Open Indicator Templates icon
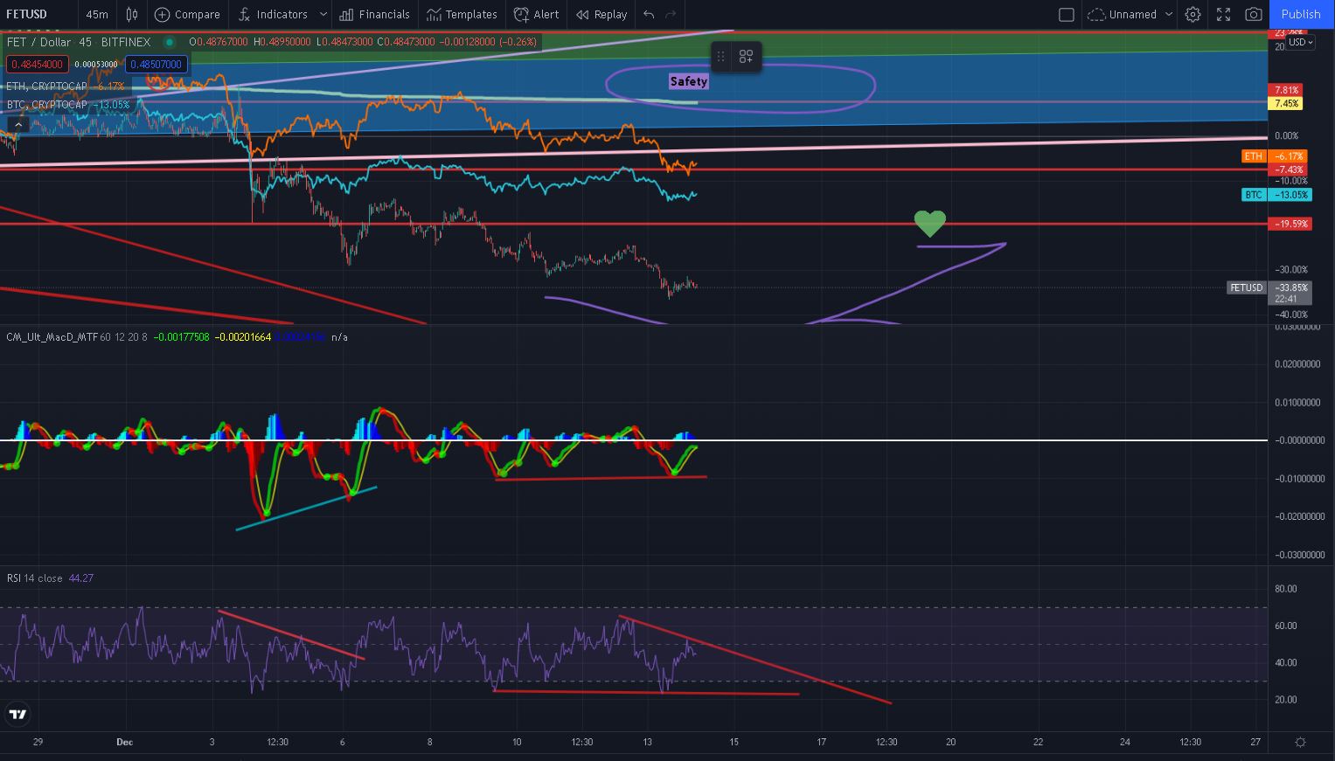The height and width of the screenshot is (761, 1335). pyautogui.click(x=434, y=14)
